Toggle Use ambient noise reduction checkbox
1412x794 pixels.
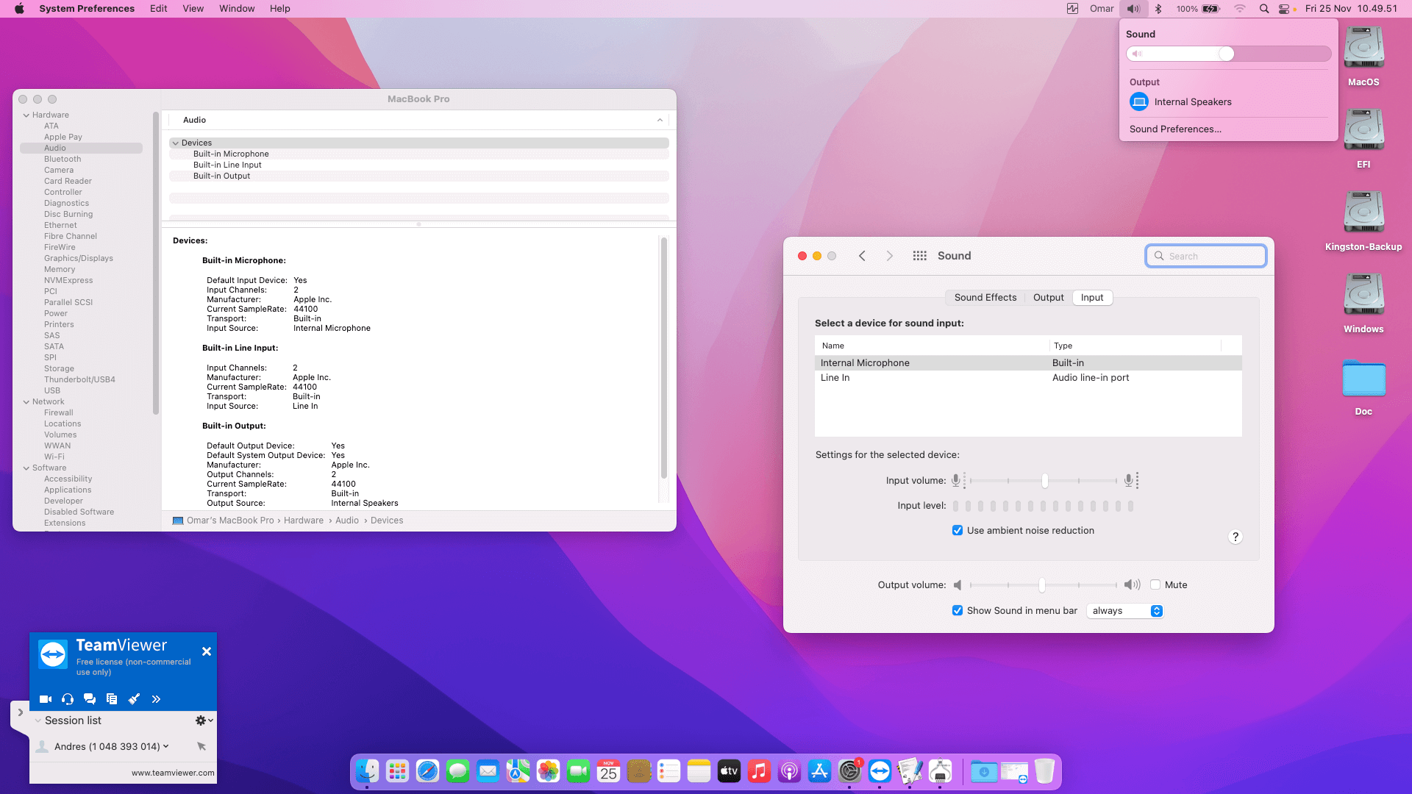point(958,531)
